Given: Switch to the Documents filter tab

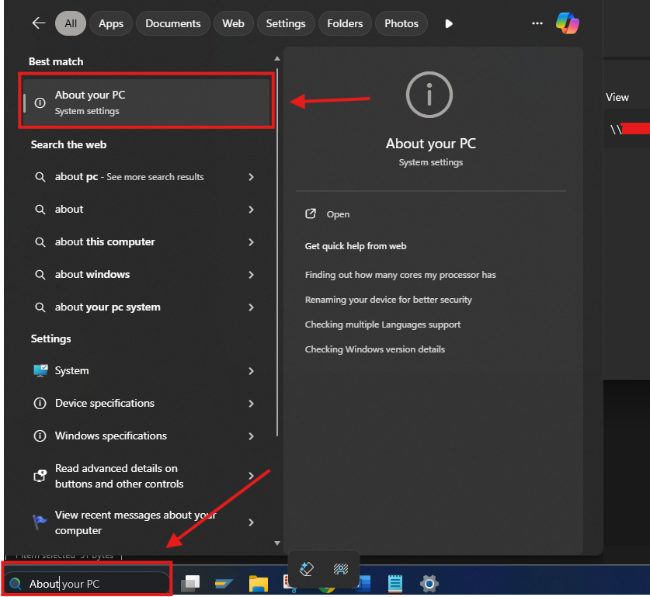Looking at the screenshot, I should click(173, 23).
